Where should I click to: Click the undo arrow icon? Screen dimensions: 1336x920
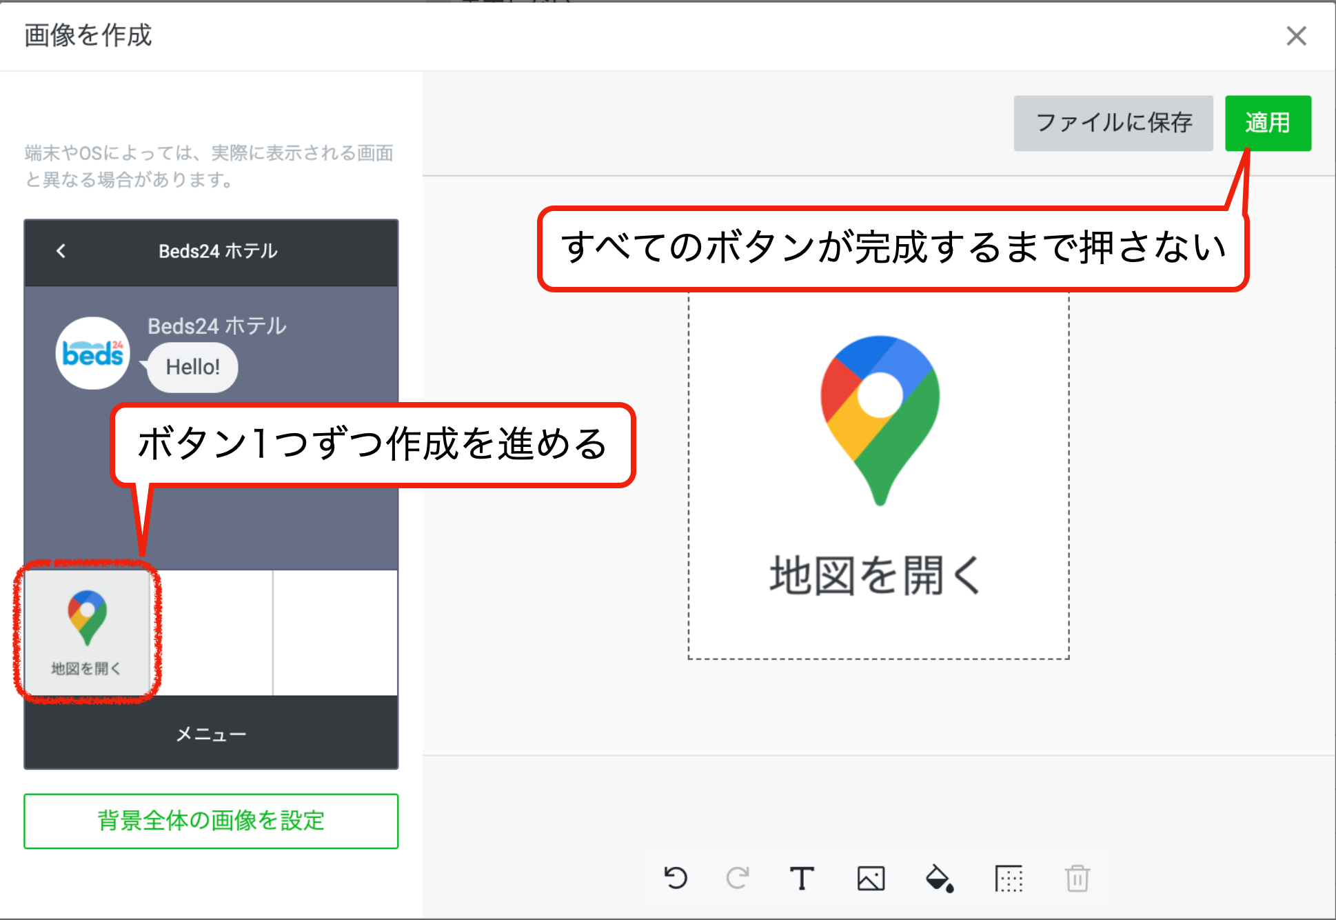[676, 878]
